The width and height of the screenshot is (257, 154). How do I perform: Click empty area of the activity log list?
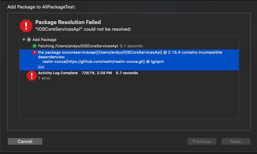[129, 100]
